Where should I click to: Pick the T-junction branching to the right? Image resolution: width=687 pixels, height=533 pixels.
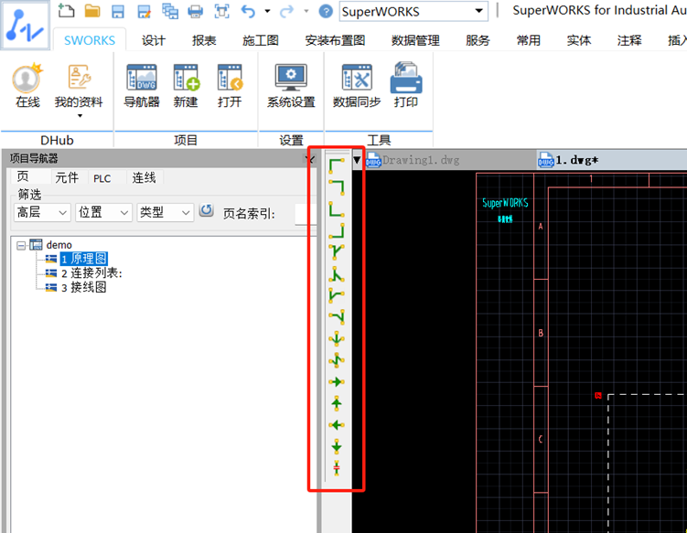337,295
